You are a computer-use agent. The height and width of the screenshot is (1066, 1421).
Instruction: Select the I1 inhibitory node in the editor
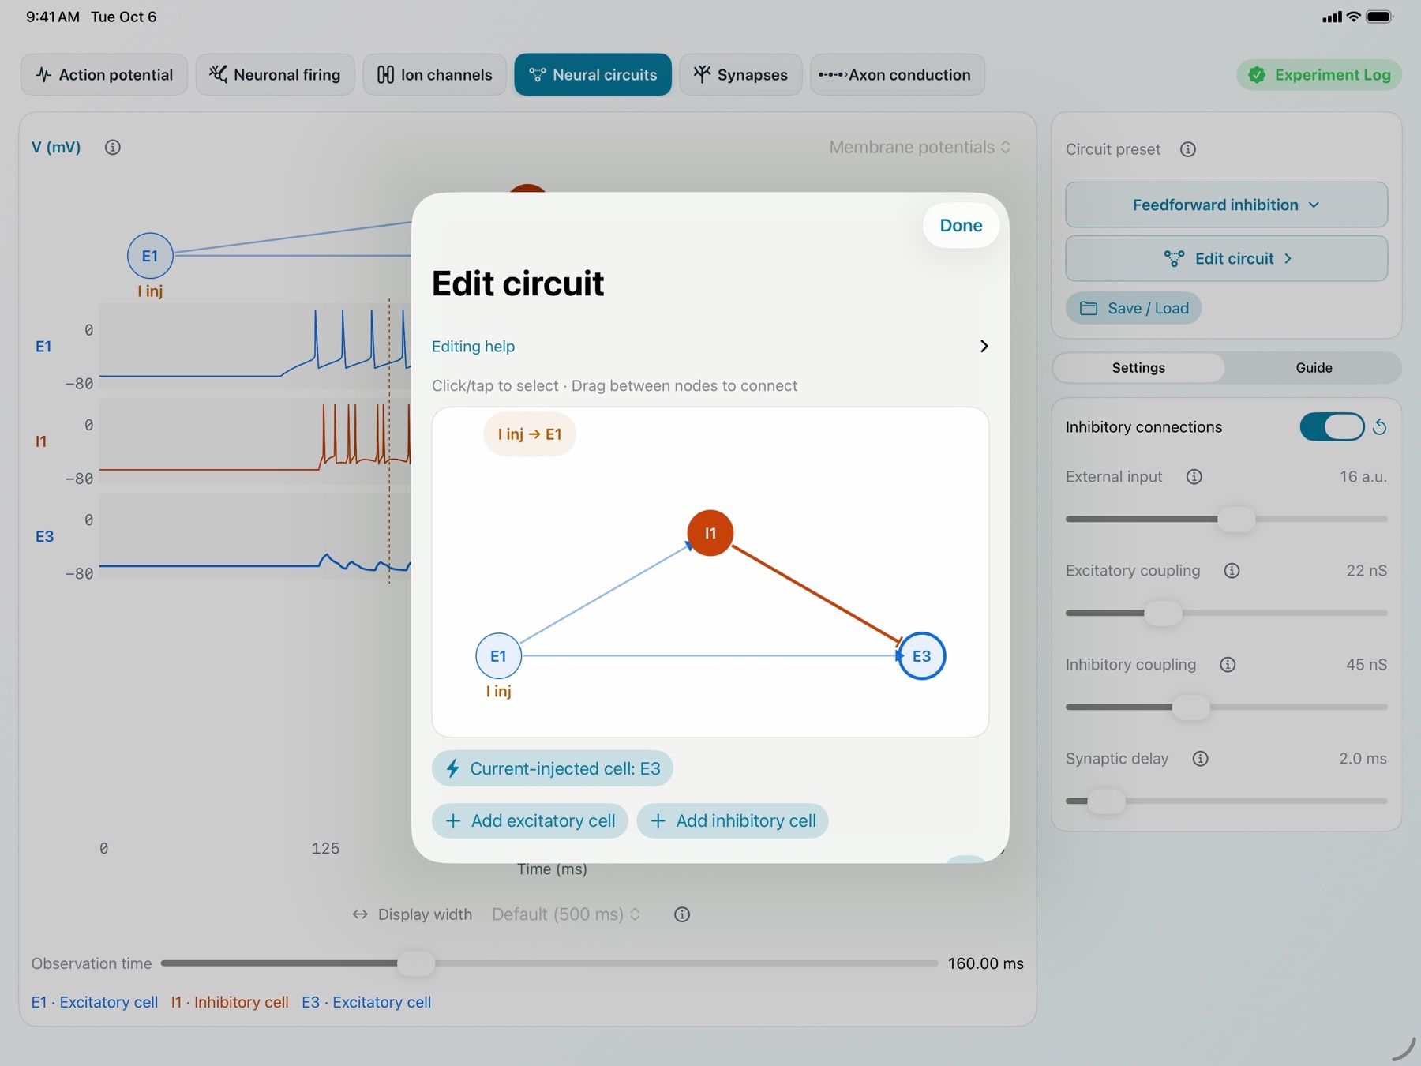pos(710,533)
